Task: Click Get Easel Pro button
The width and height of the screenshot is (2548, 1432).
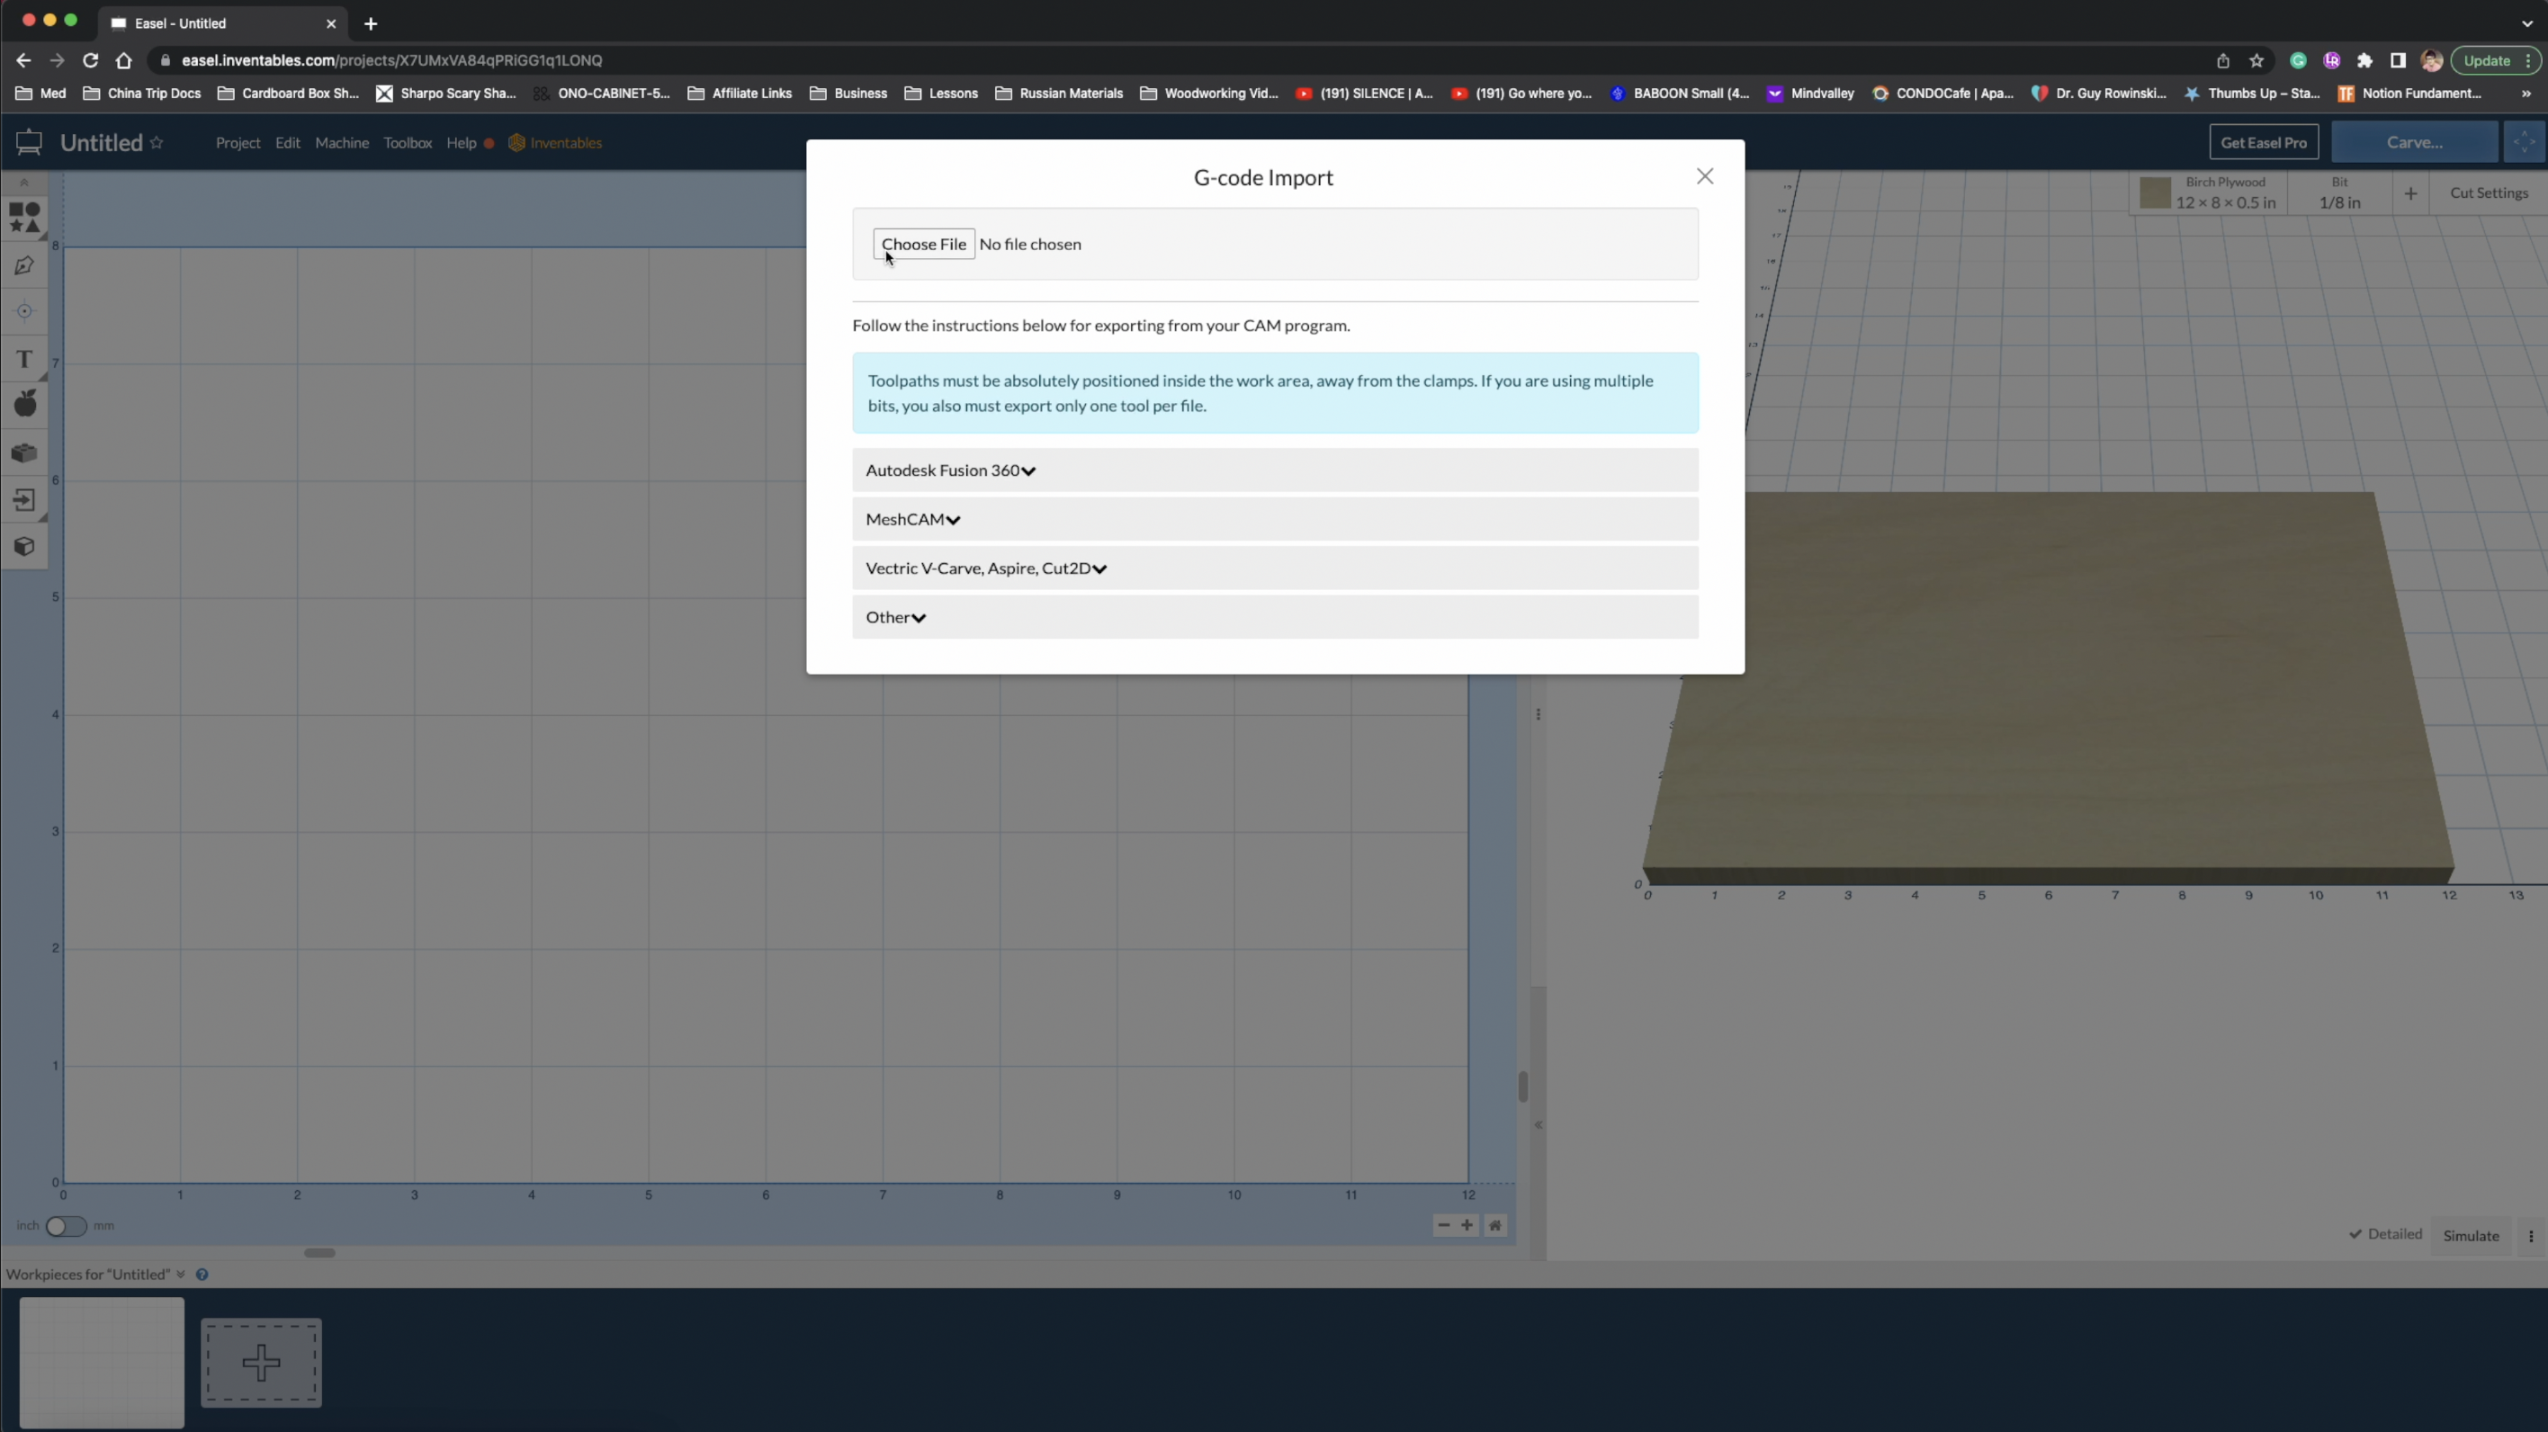Action: [2263, 142]
